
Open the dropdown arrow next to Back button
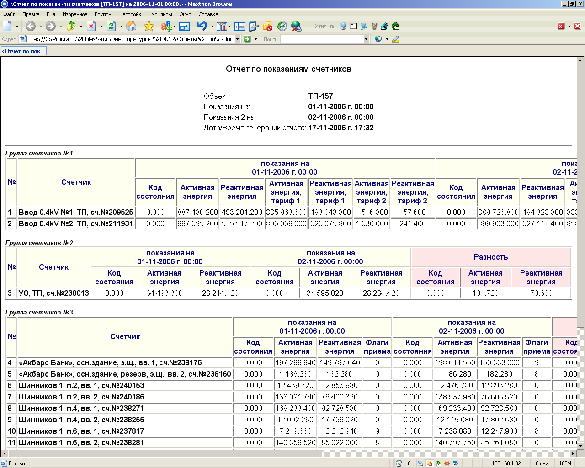tap(40, 27)
